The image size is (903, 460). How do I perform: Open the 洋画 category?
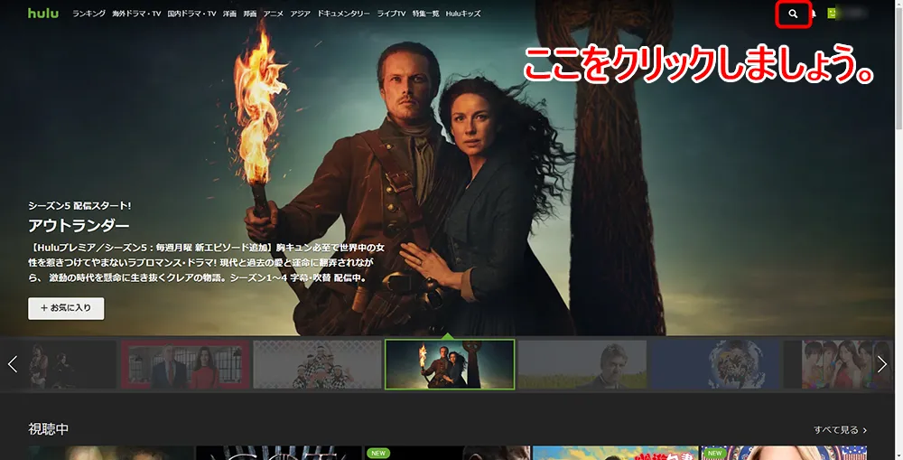(229, 14)
